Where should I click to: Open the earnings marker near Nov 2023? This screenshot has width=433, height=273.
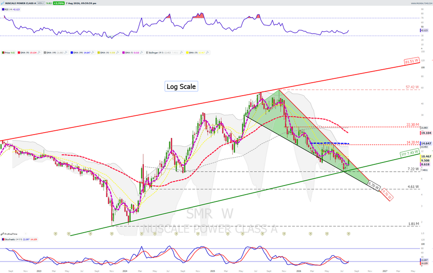pos(112,234)
